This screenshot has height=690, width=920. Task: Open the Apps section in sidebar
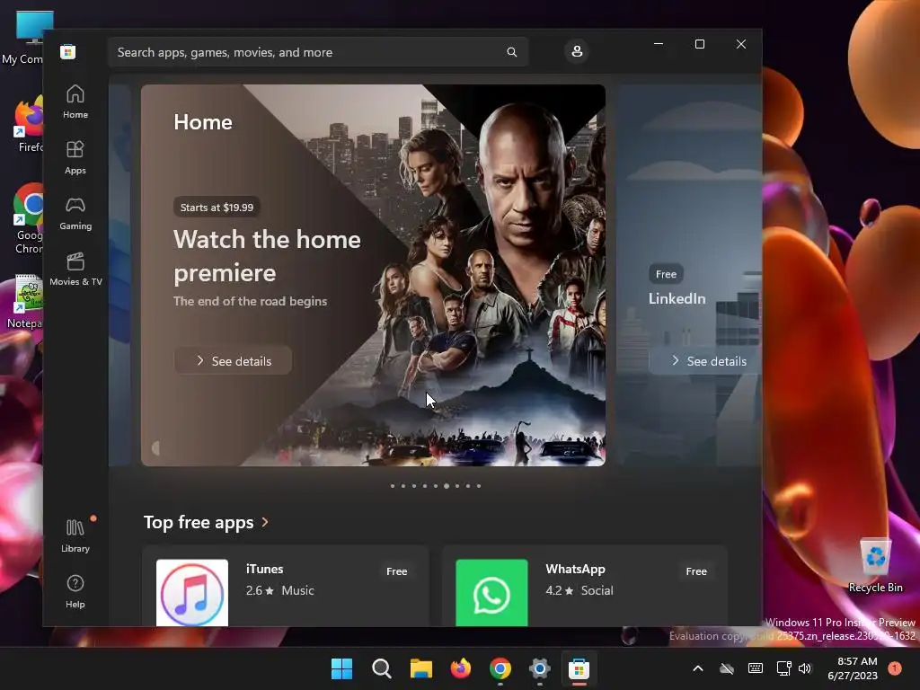(x=75, y=158)
